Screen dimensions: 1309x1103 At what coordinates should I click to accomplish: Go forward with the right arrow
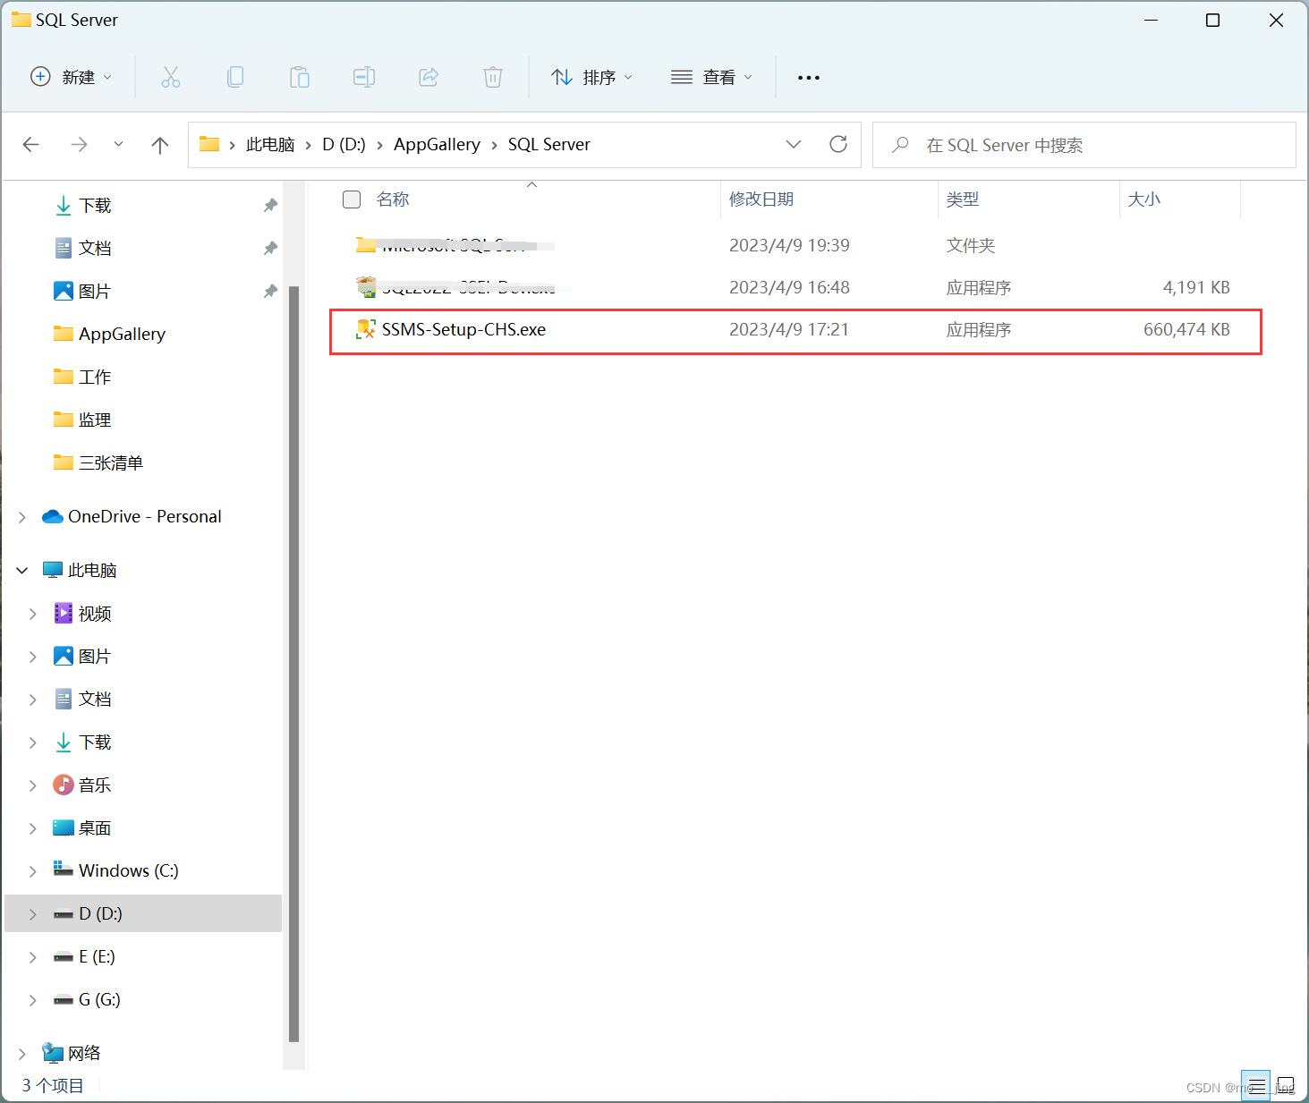[x=79, y=145]
